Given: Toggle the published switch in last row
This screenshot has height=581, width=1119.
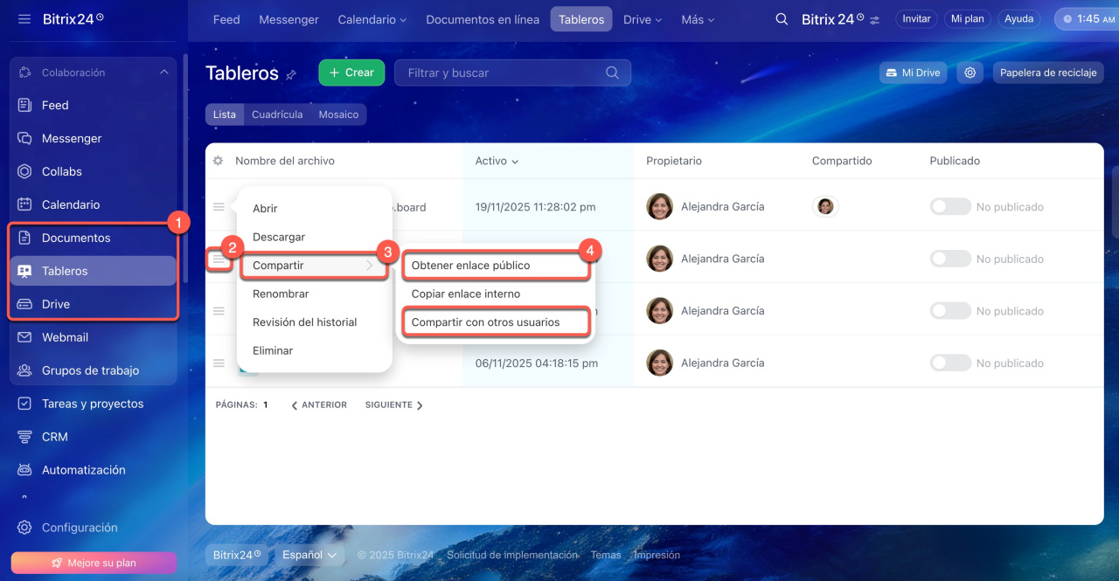Looking at the screenshot, I should pyautogui.click(x=950, y=363).
